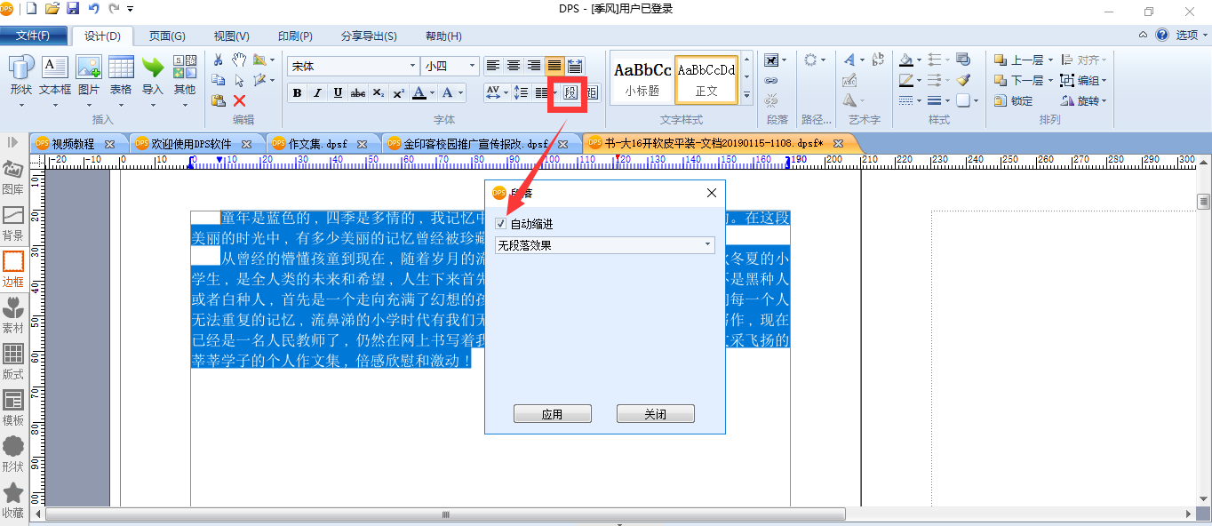Open the 边框 sidebar panel
1212x526 pixels.
[13, 270]
